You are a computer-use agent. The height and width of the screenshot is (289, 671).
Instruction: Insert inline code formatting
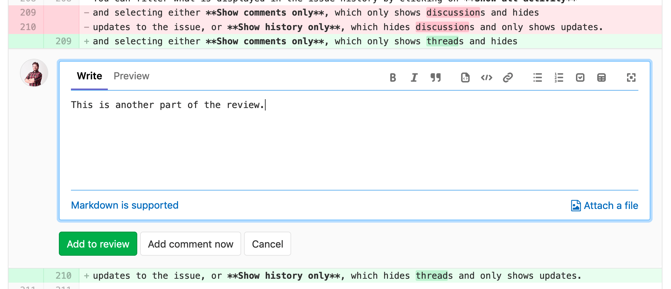coord(486,78)
